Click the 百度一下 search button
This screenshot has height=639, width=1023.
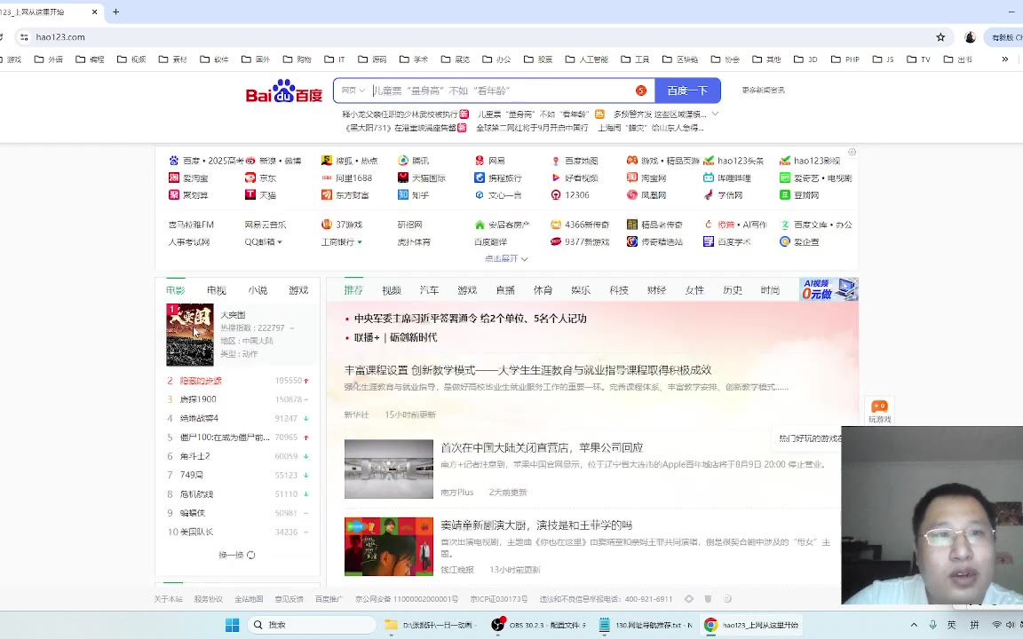[687, 91]
